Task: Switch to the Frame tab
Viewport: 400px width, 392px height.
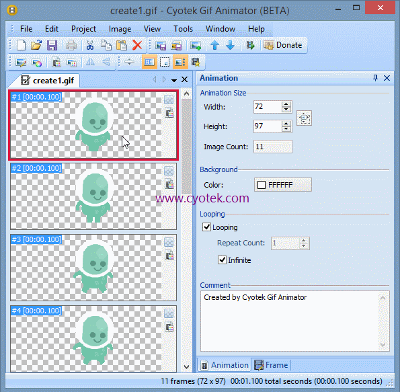Action: (271, 365)
